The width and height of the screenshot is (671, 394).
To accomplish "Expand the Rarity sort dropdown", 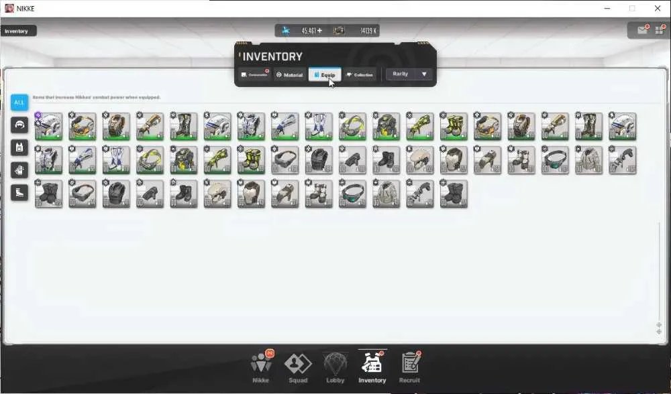I will 409,74.
